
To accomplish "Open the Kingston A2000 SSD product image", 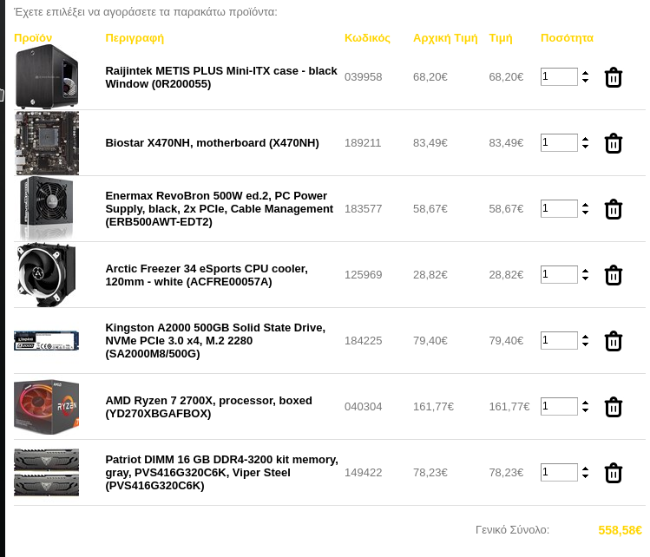I will (47, 340).
